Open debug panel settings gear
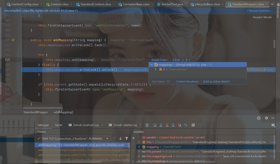280x164 pixels. (266, 118)
